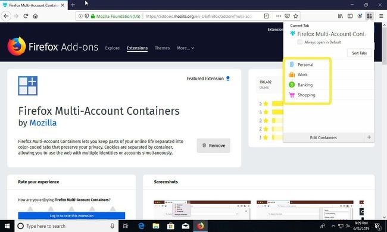This screenshot has height=232, width=387.
Task: Open the Mozilla author link
Action: [x=43, y=123]
